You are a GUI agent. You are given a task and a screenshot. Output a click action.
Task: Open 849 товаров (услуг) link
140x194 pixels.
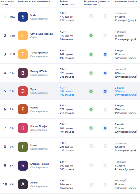point(126,95)
